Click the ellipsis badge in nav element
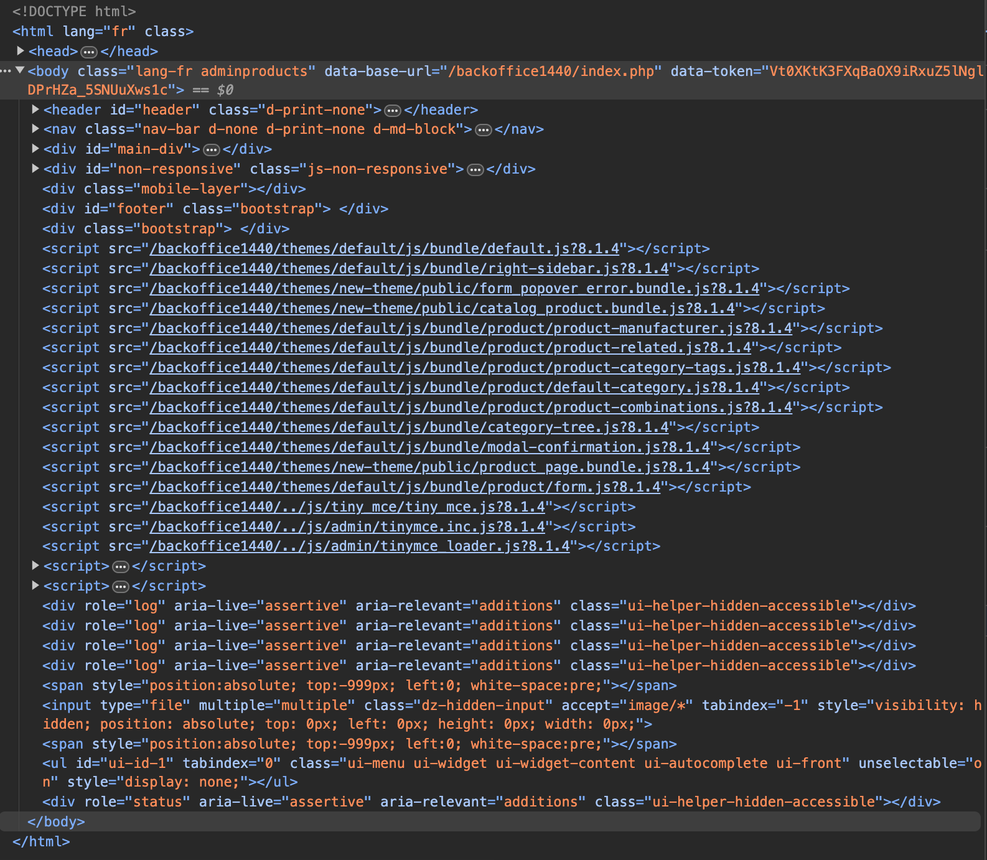This screenshot has height=860, width=987. click(484, 130)
